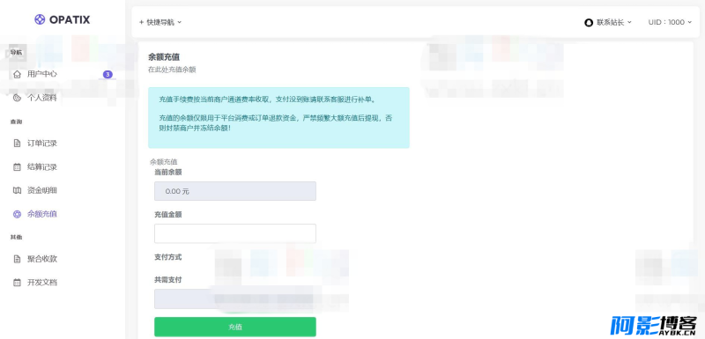Click the calendar icon beside 开发文档
Viewport: 705px width, 339px height.
click(x=17, y=283)
